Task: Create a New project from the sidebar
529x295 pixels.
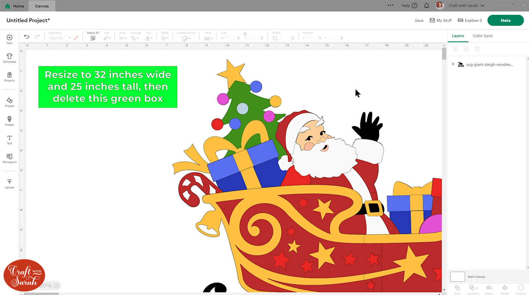Action: tap(10, 39)
